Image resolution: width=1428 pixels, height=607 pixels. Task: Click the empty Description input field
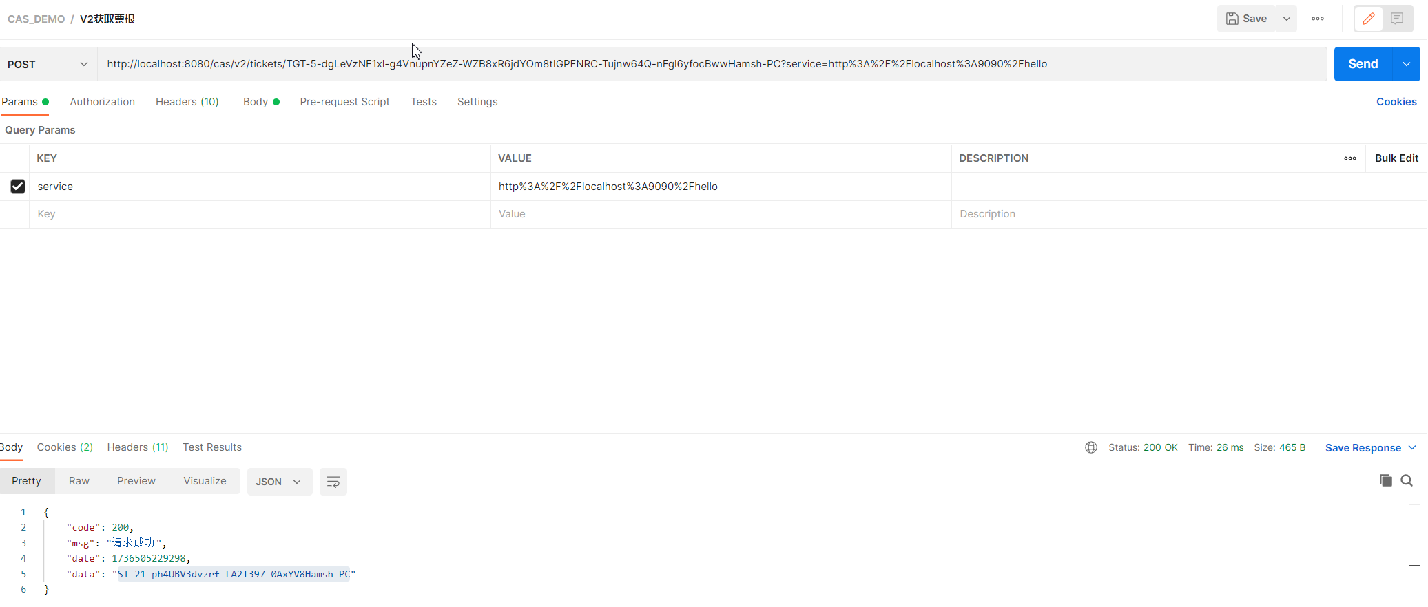[1189, 214]
